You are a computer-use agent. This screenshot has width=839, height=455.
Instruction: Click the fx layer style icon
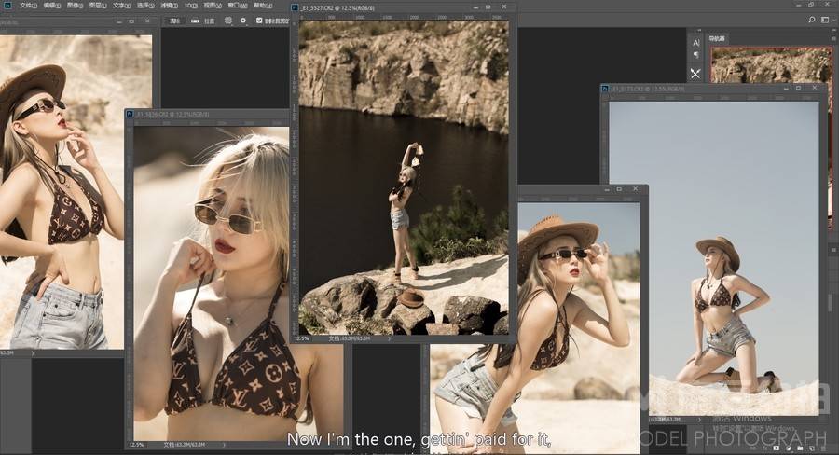tap(763, 448)
